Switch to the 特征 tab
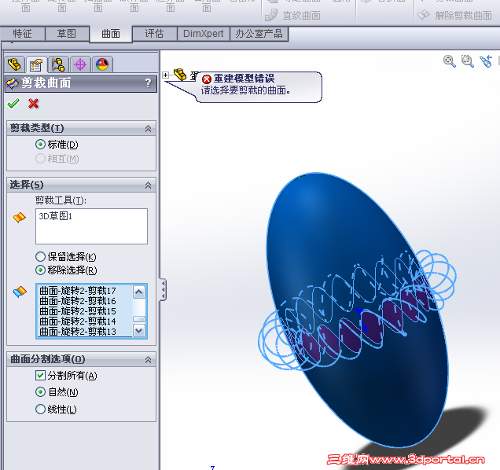500x470 pixels. tap(22, 34)
